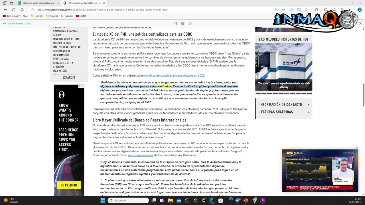Open File Explorer from taskbar
The width and height of the screenshot is (365, 205).
(171, 200)
